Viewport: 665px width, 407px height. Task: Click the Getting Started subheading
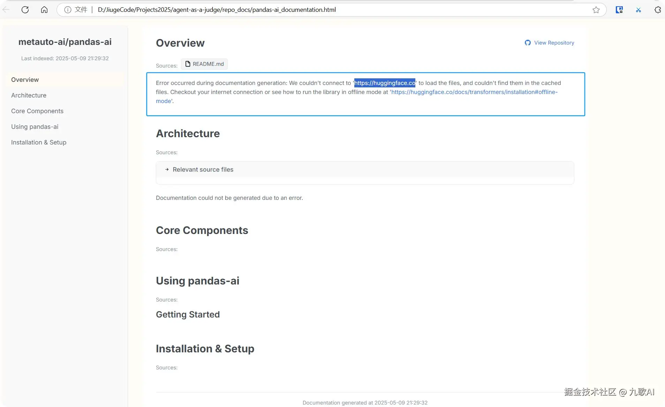click(188, 314)
